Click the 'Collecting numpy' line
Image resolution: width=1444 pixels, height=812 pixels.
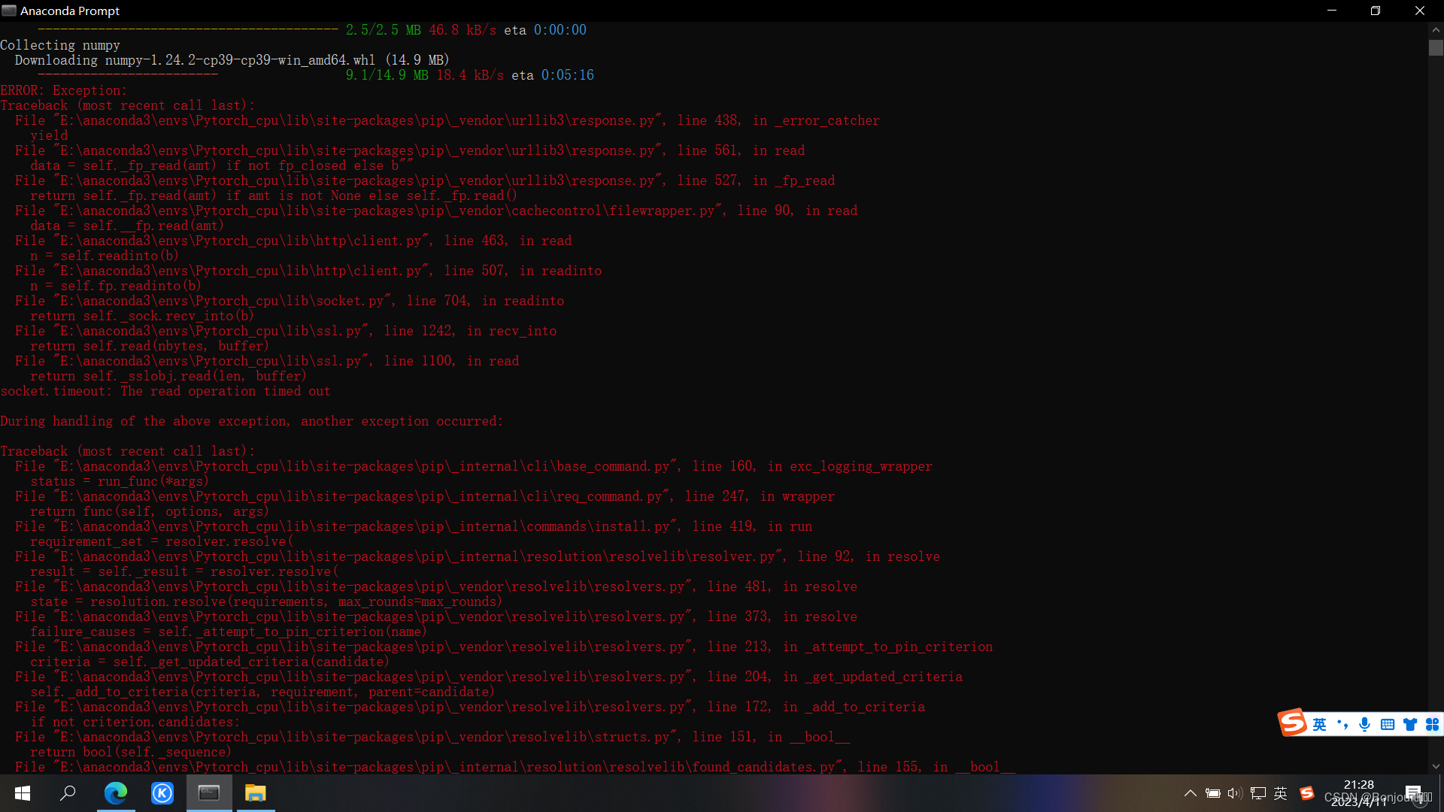pyautogui.click(x=60, y=45)
